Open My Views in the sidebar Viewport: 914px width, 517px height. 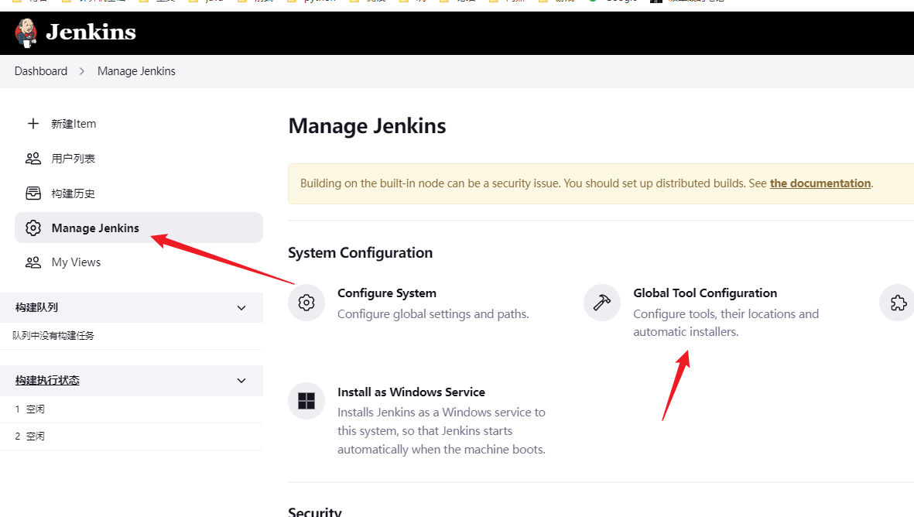[x=76, y=262]
